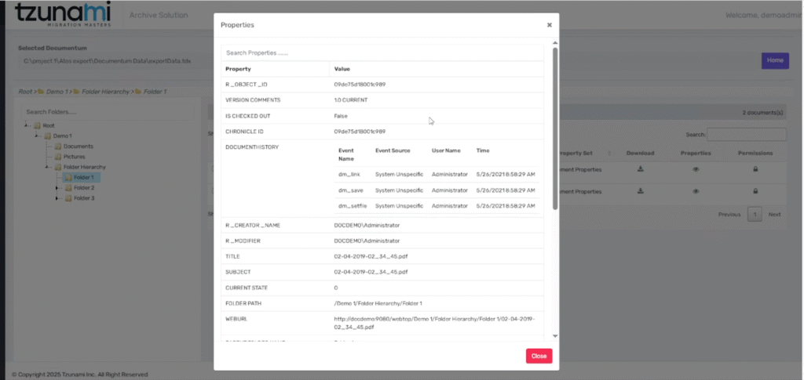804x380 pixels.
Task: Click the red Close button
Action: coord(539,356)
